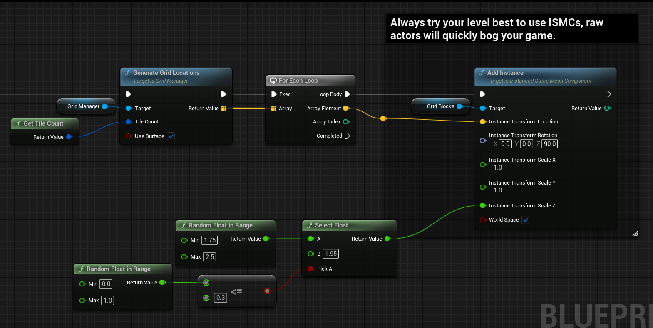Image resolution: width=653 pixels, height=328 pixels.
Task: Click the Add Instance Return Value pin
Action: point(607,109)
